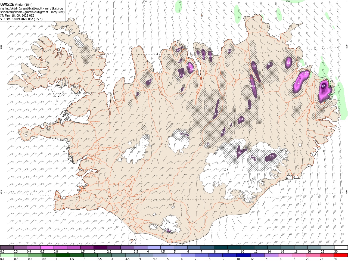Screen dimensions: 348x261
Task: Click the 30 label under the rain legend
Action: [x=335, y=259]
